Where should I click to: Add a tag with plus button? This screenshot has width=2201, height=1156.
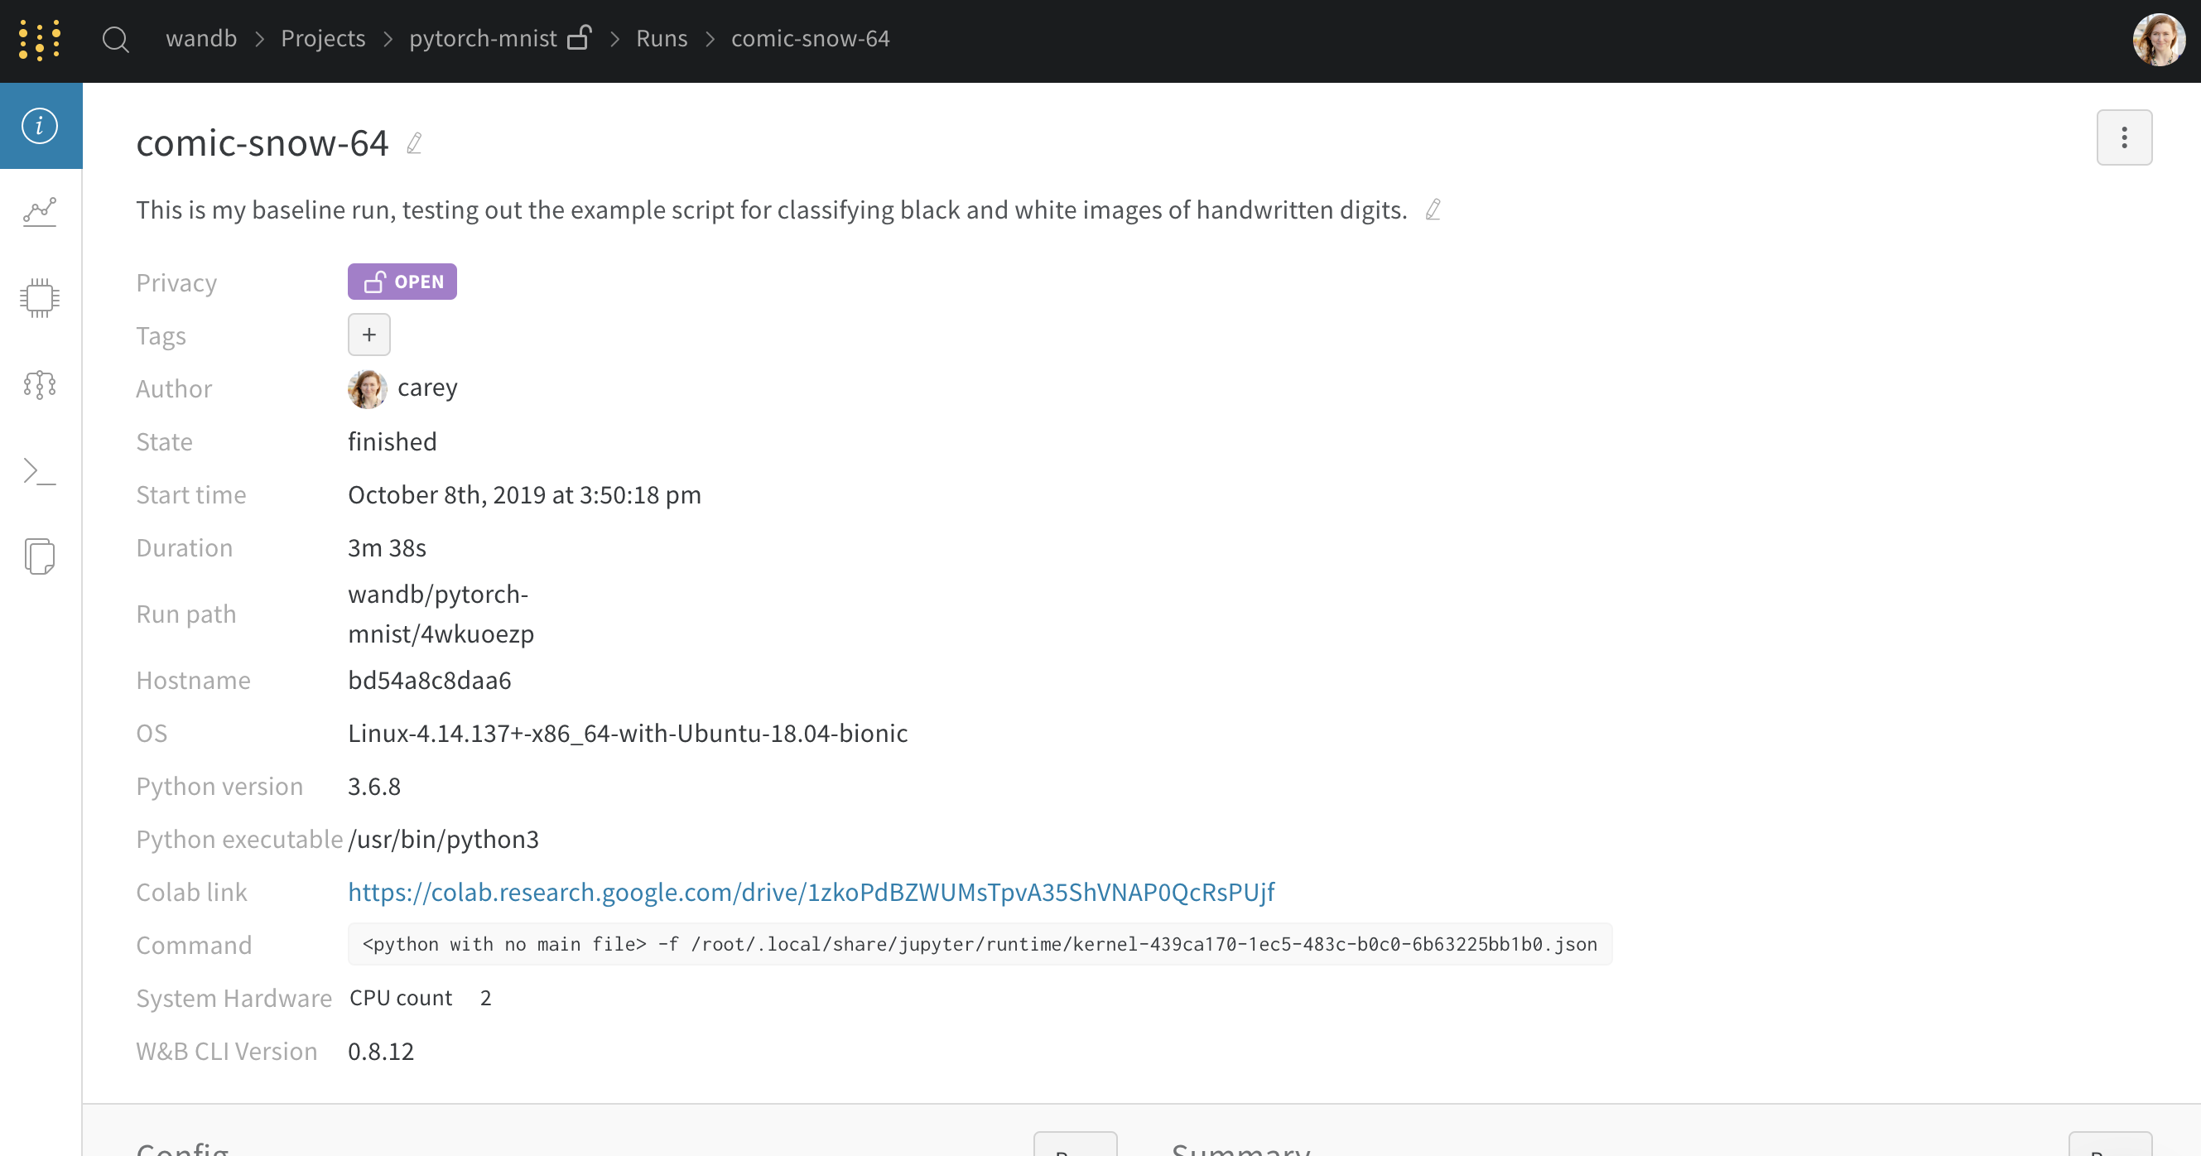pyautogui.click(x=369, y=335)
